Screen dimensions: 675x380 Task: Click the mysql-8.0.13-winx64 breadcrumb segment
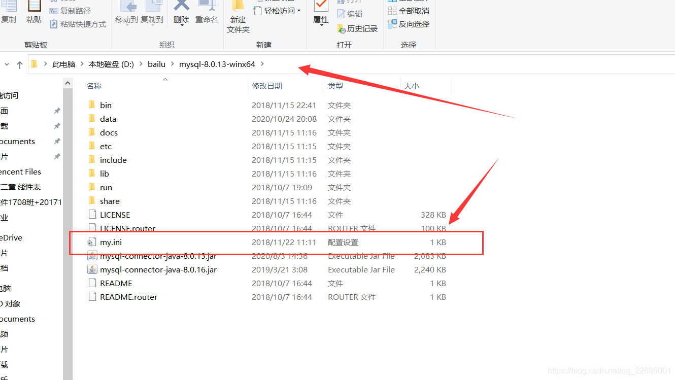(217, 64)
